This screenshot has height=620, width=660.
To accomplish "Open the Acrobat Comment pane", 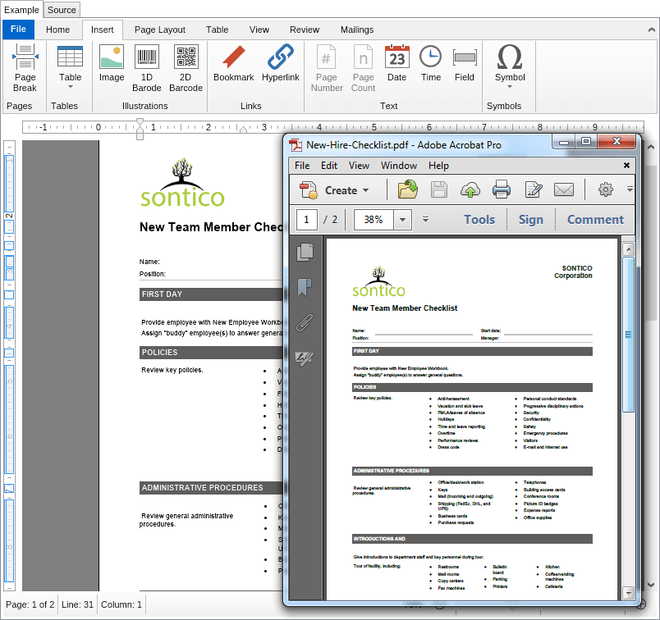I will pos(595,220).
